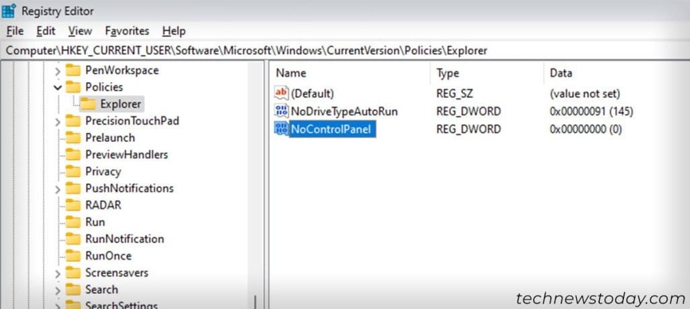Select the NoDriveTypeAutoRun value name
Viewport: 690px width, 309px height.
click(344, 112)
